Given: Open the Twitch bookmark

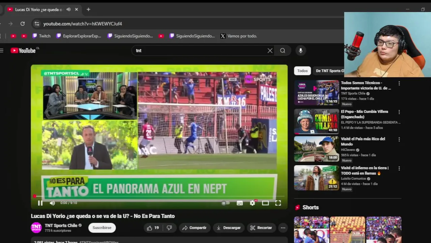Looking at the screenshot, I should click(x=41, y=36).
